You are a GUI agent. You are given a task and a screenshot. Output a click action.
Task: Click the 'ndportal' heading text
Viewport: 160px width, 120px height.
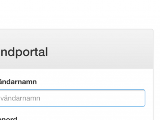(24, 52)
